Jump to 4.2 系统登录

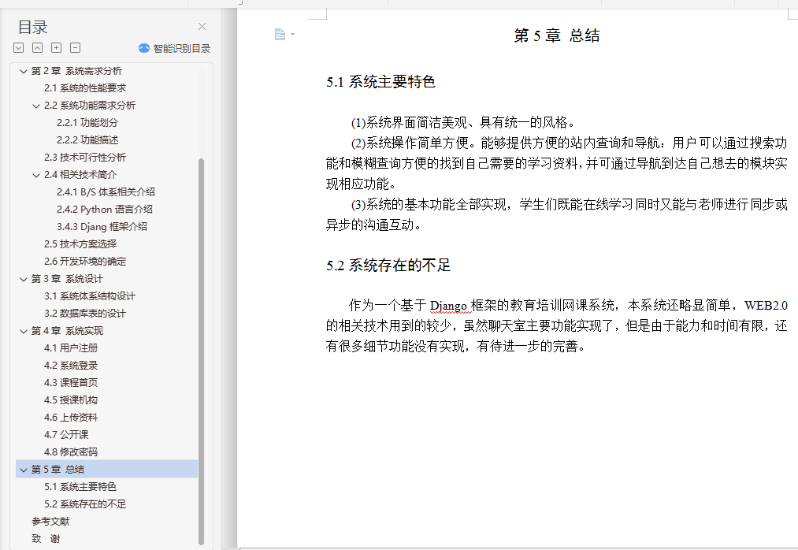point(71,365)
